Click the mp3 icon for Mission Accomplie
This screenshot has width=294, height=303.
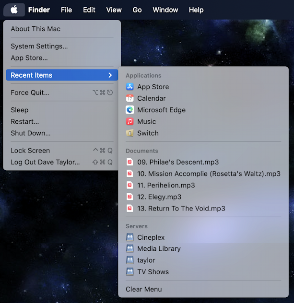click(x=129, y=174)
